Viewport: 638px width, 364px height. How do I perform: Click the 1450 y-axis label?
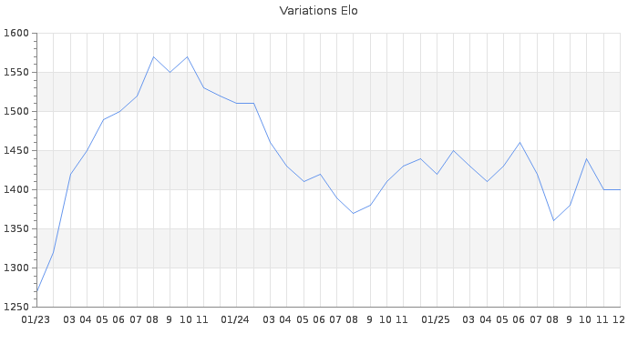coord(16,151)
